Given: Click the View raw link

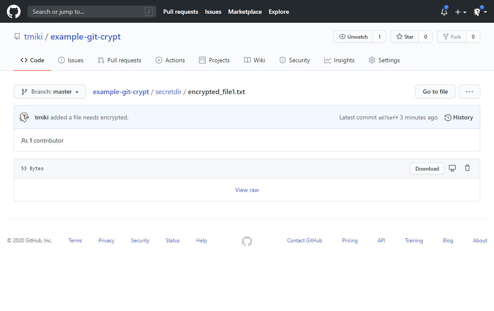Looking at the screenshot, I should pyautogui.click(x=247, y=190).
